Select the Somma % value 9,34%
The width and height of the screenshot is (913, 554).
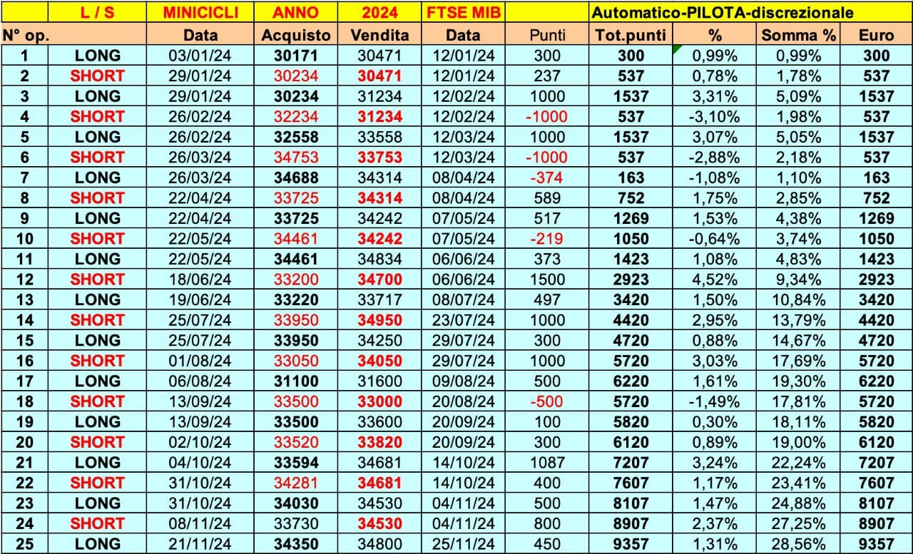[x=798, y=279]
